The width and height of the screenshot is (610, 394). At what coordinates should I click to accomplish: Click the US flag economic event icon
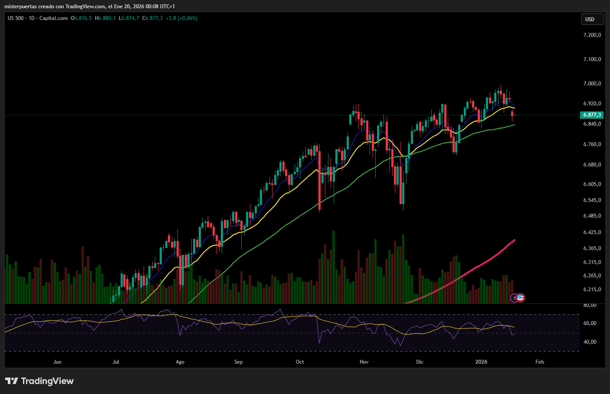[520, 298]
